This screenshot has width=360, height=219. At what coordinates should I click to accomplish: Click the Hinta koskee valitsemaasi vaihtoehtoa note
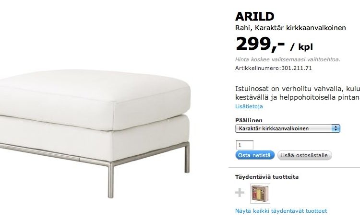click(x=288, y=59)
